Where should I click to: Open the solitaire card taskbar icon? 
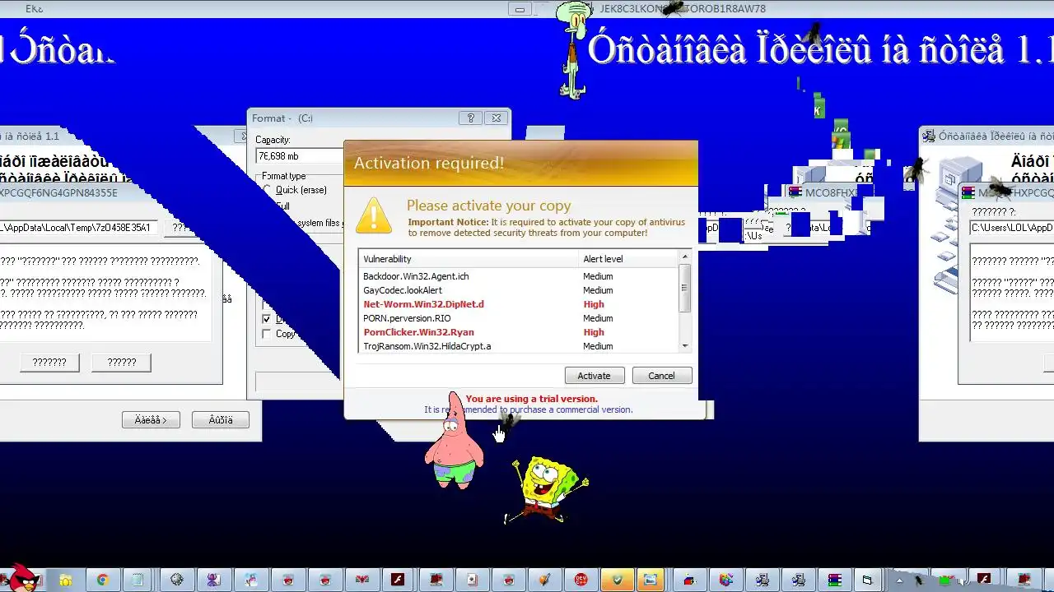[x=472, y=580]
